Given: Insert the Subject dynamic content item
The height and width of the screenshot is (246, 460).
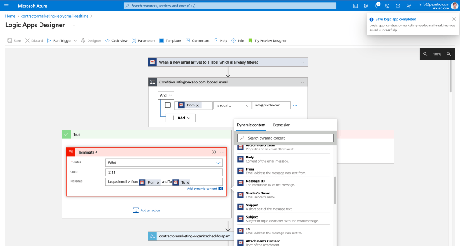Looking at the screenshot, I should pos(283,219).
